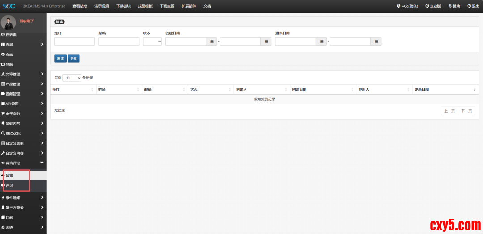Sort table by 更新日期 column arrow
The image size is (483, 234).
[x=475, y=90]
